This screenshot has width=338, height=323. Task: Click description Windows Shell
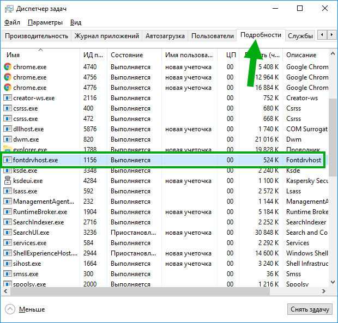(307, 253)
